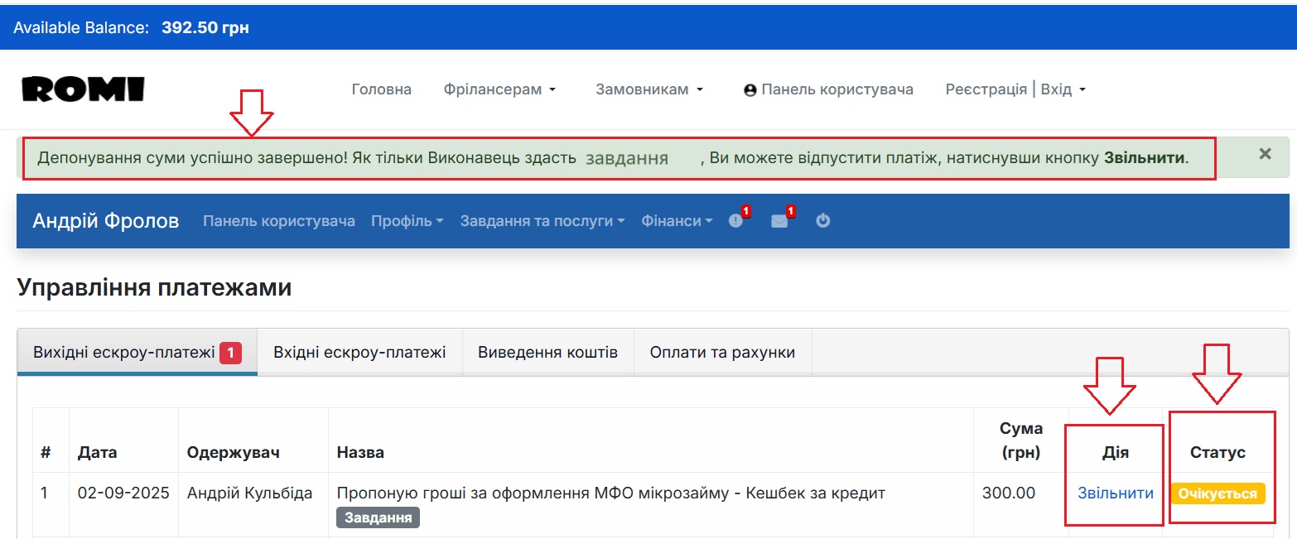Select the Оплати та рахунки tab
The image size is (1297, 539).
(x=722, y=351)
